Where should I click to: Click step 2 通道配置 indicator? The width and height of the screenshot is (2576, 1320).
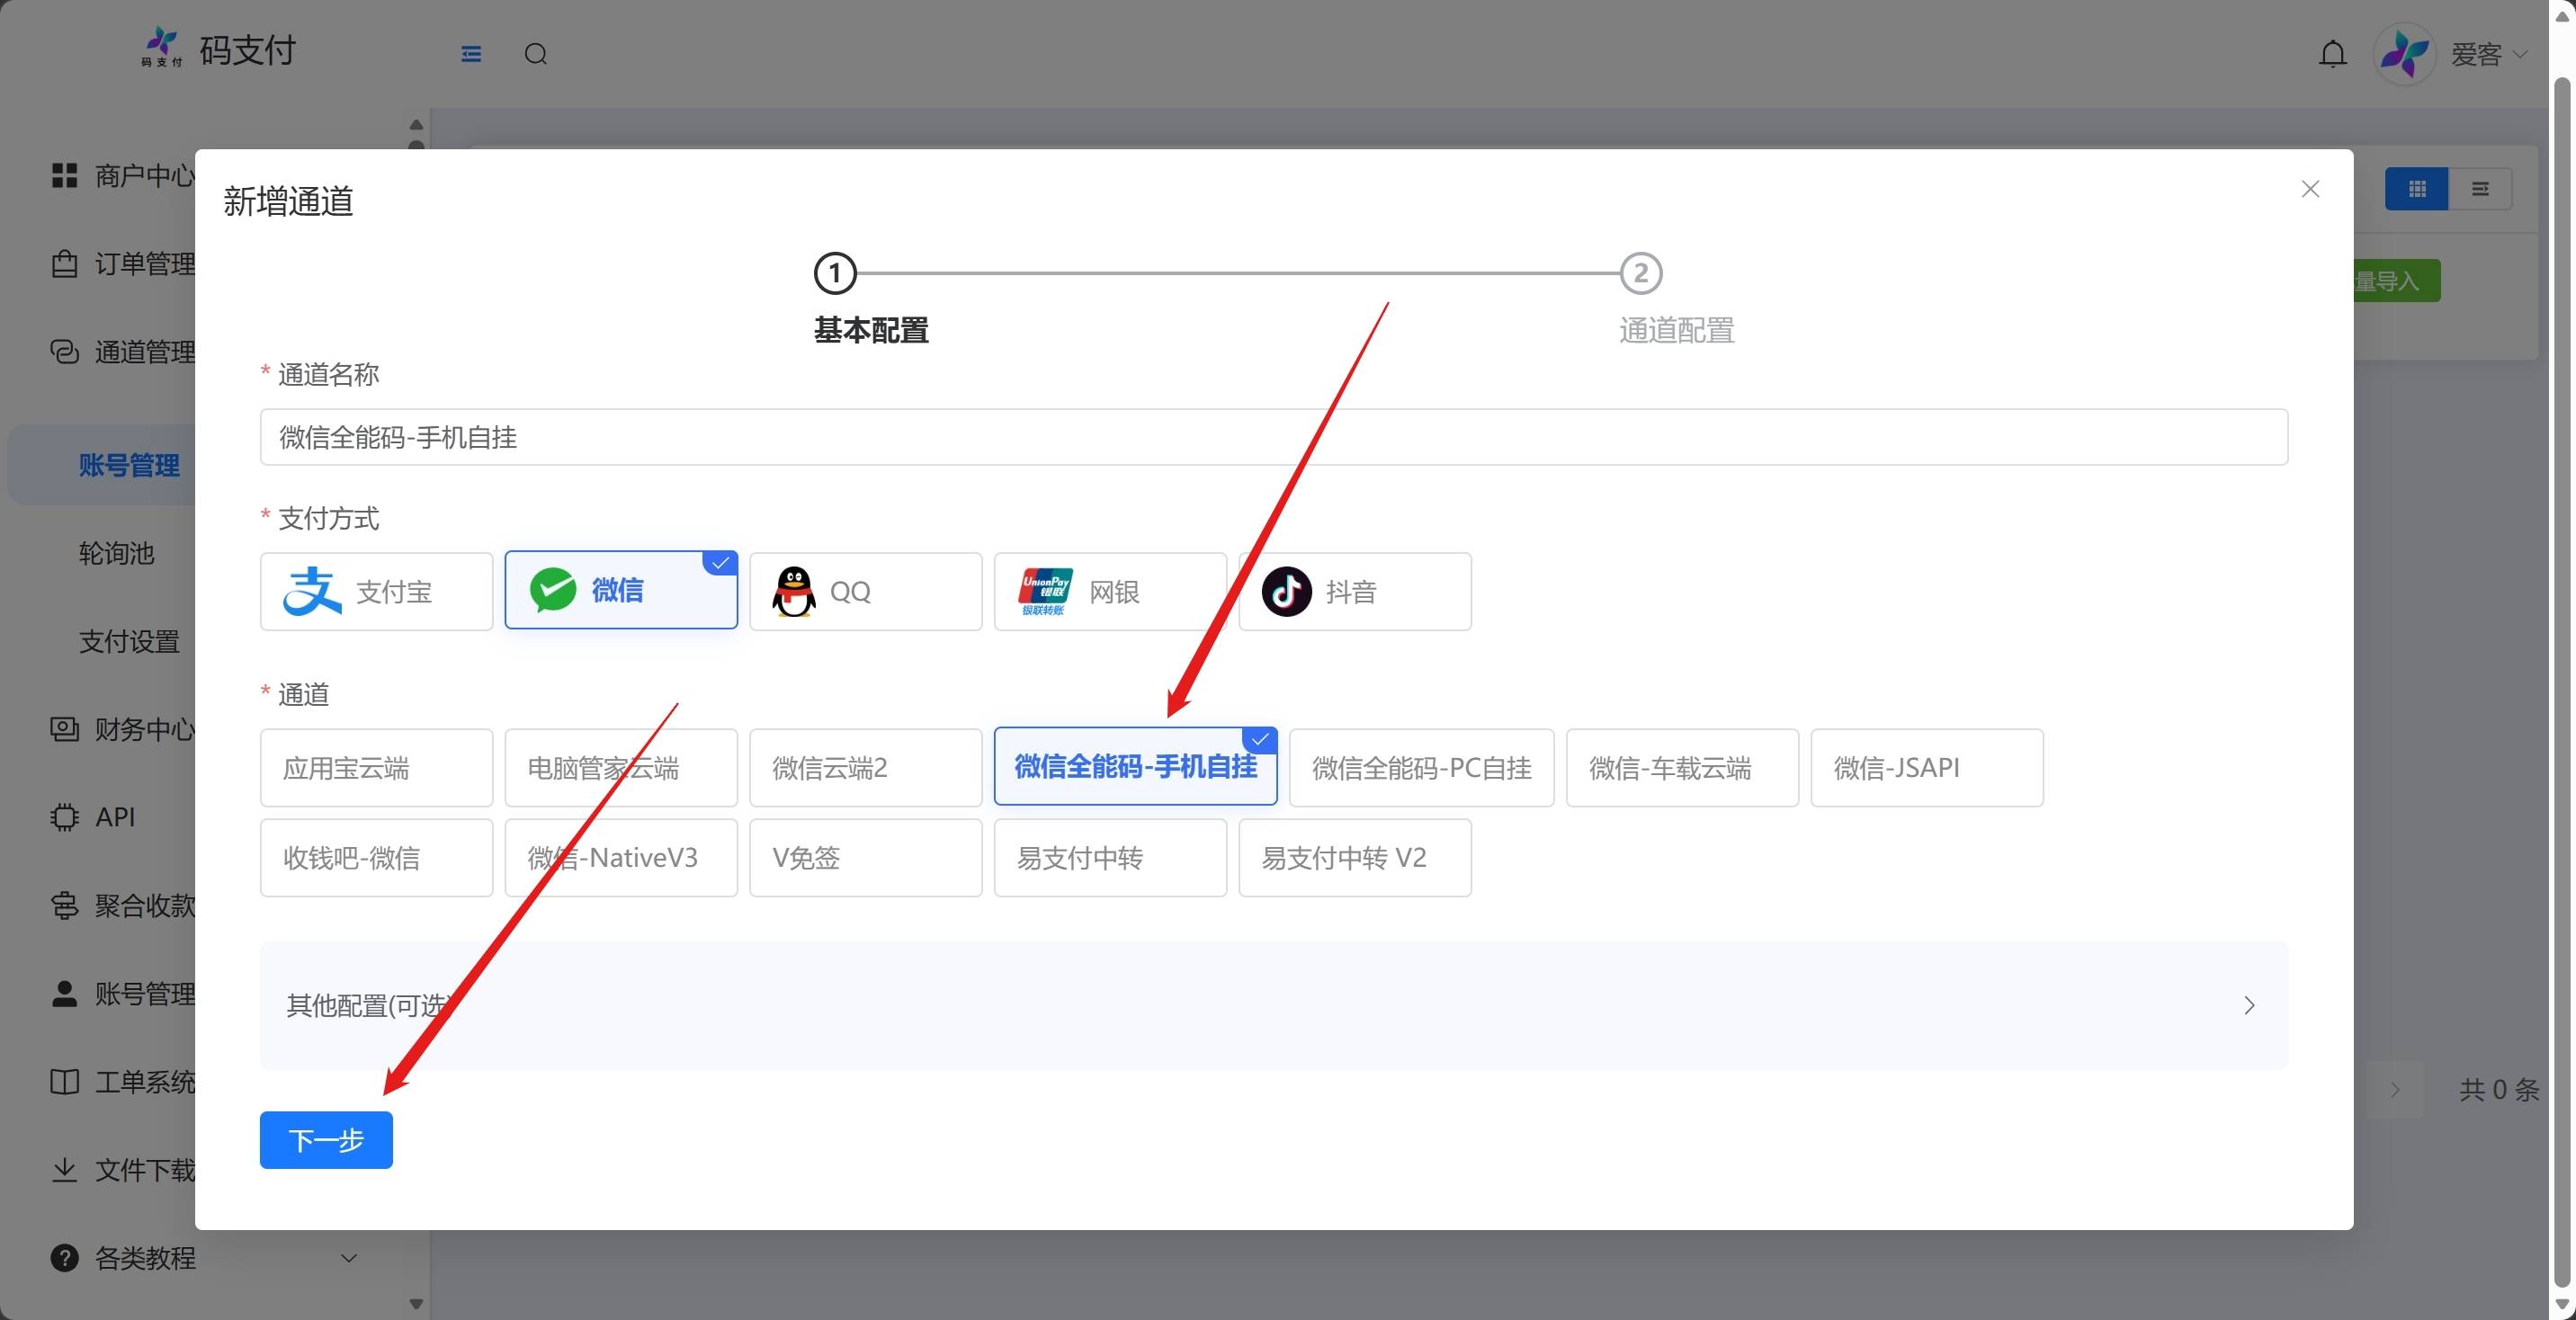point(1641,273)
